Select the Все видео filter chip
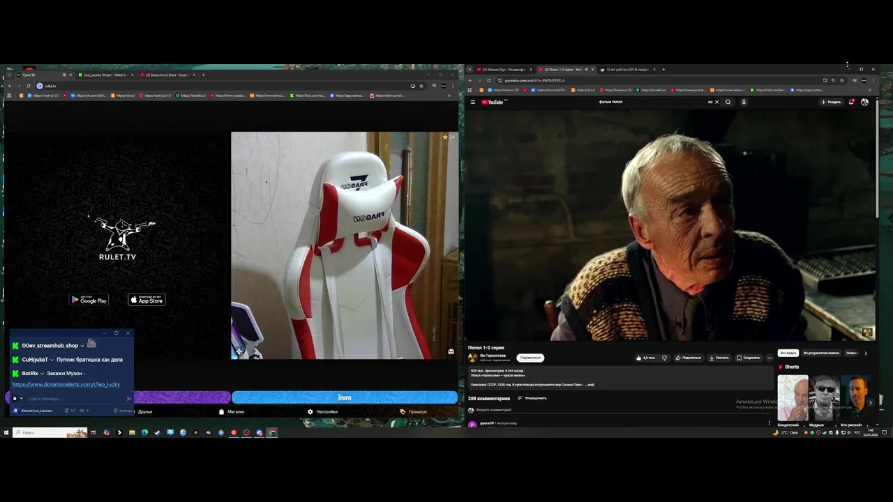This screenshot has height=502, width=893. (788, 353)
